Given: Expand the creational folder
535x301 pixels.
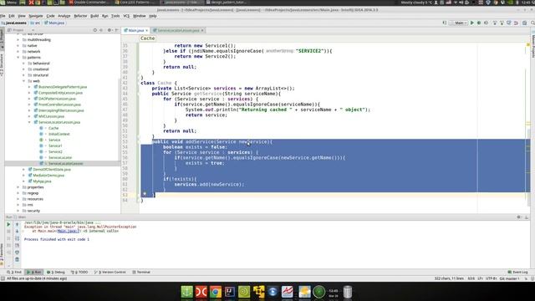Looking at the screenshot, I should pyautogui.click(x=24, y=69).
